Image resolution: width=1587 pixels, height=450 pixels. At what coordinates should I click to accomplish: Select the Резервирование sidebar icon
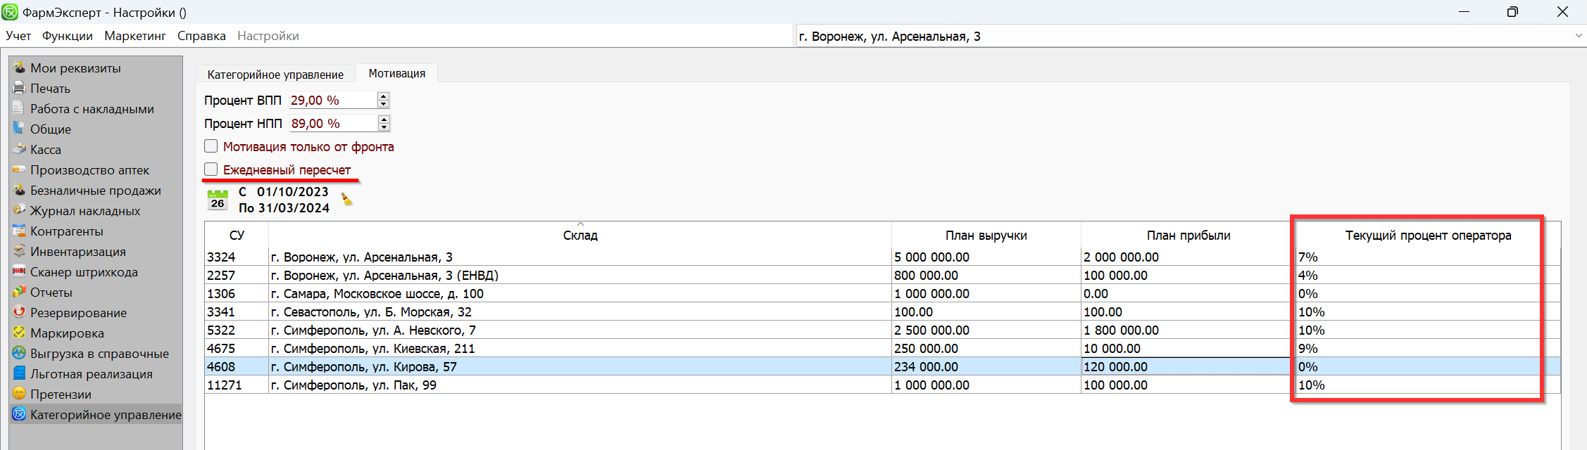click(19, 312)
